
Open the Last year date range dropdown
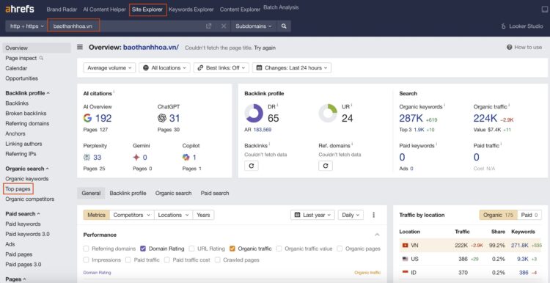(x=312, y=215)
